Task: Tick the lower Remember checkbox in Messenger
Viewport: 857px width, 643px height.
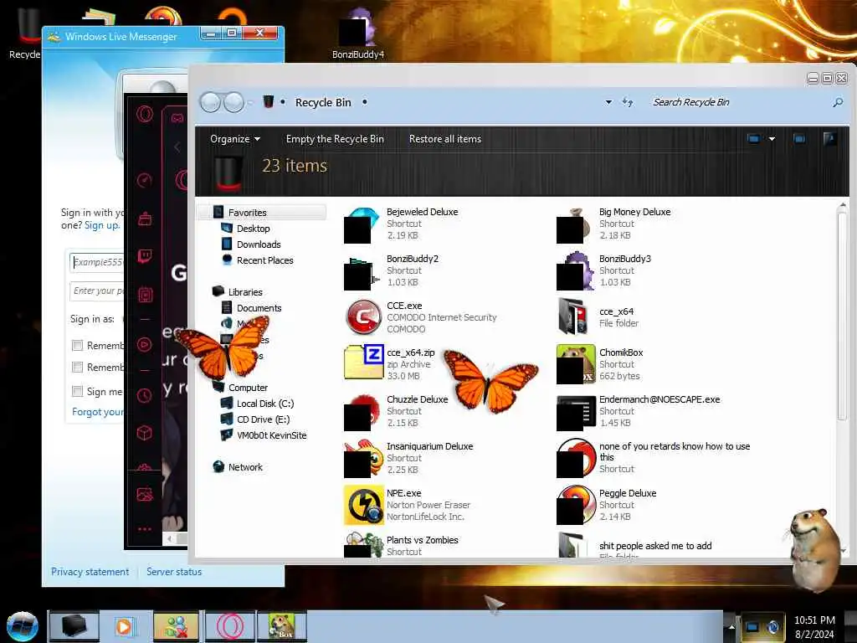Action: point(77,368)
